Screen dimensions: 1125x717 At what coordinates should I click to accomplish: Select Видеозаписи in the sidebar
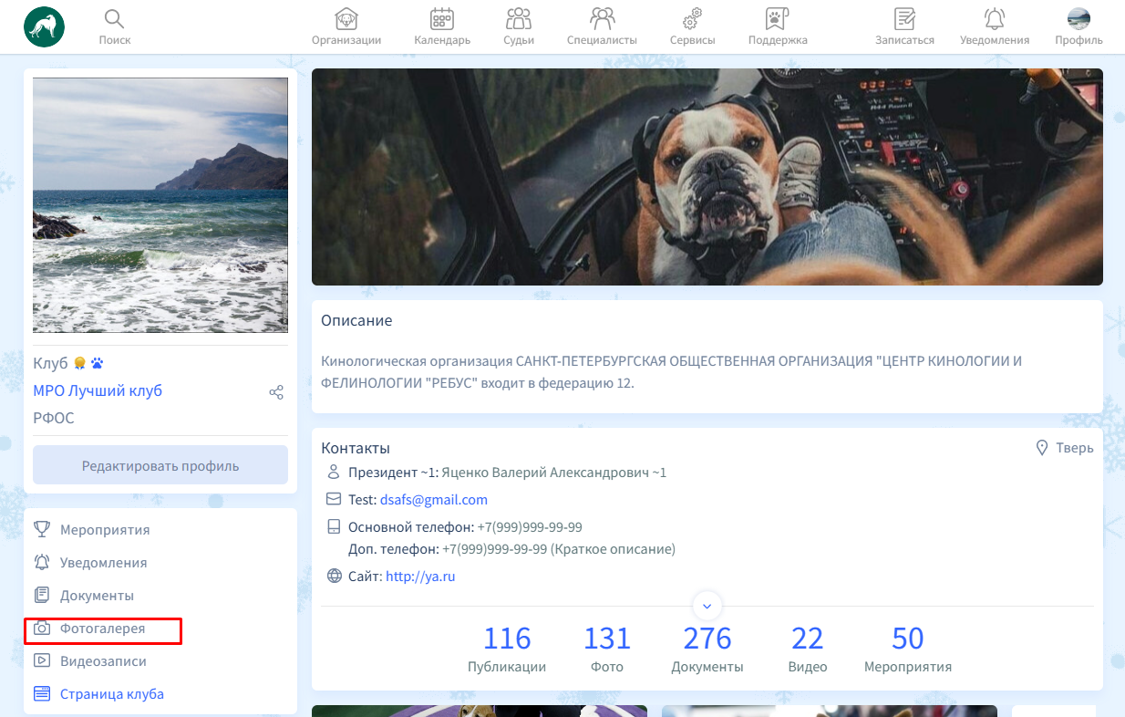pos(103,661)
